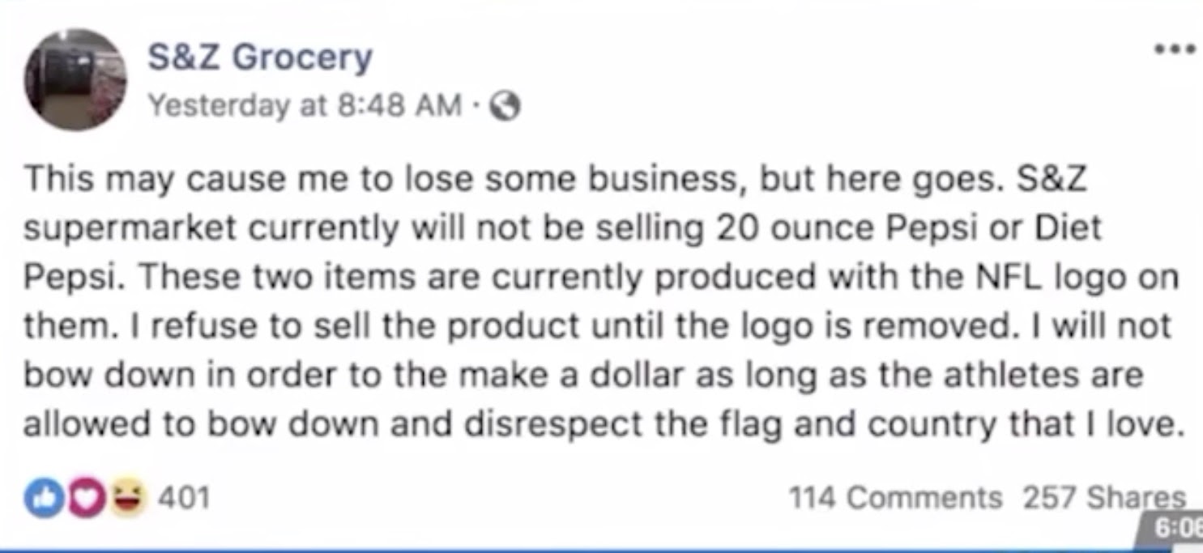1203x553 pixels.
Task: Click the 'Yesterday at 8:48 AM' timestamp
Action: pos(305,105)
